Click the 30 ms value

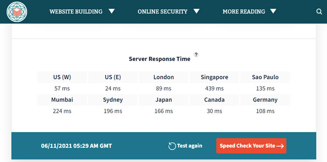pyautogui.click(x=215, y=111)
